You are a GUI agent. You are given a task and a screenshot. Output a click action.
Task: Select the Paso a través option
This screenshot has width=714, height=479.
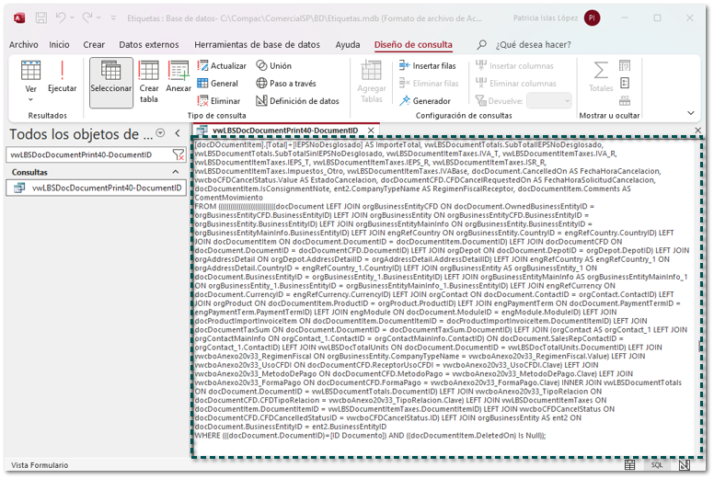click(286, 84)
